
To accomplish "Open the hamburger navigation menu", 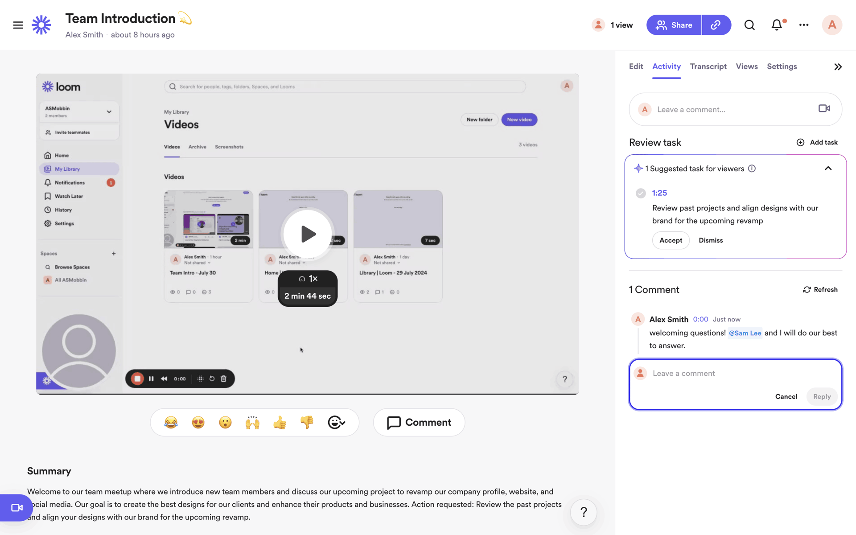I will [18, 25].
